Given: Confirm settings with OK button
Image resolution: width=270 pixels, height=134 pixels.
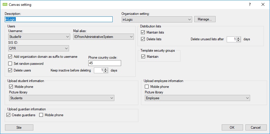Looking at the screenshot, I should (232, 127).
